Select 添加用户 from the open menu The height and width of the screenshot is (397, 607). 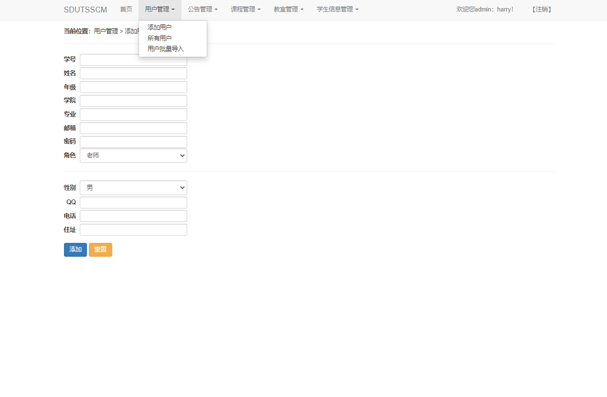pos(159,27)
